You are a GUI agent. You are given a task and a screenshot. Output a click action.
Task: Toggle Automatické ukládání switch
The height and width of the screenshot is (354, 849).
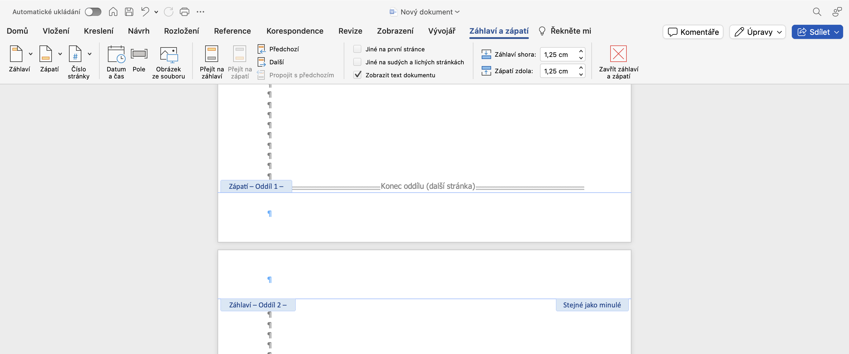(x=93, y=12)
